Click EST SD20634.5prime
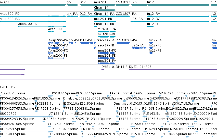 55,119
